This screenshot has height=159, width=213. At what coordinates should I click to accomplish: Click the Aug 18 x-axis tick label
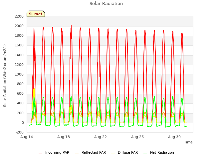tap(64, 137)
